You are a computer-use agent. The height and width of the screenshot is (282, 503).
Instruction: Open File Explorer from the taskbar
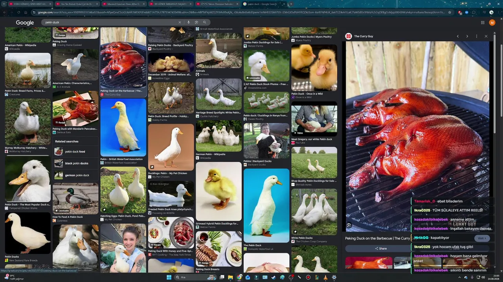point(230,277)
